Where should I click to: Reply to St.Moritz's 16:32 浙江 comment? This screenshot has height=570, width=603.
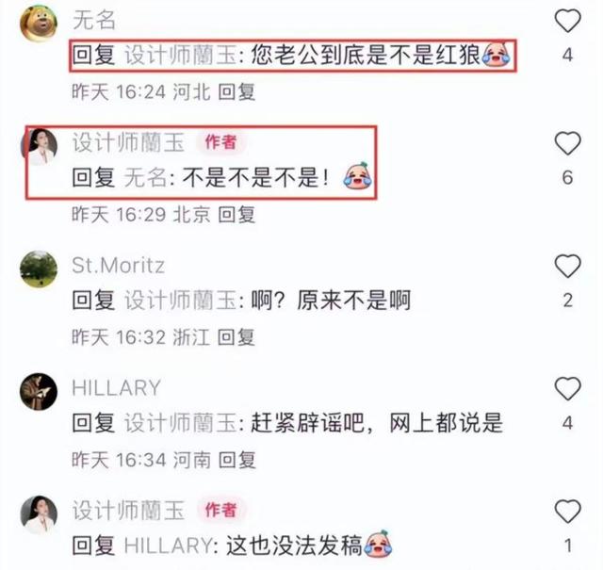[x=236, y=337]
